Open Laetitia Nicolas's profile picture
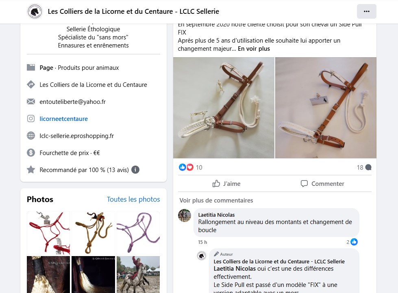This screenshot has width=398, height=293. click(x=185, y=215)
